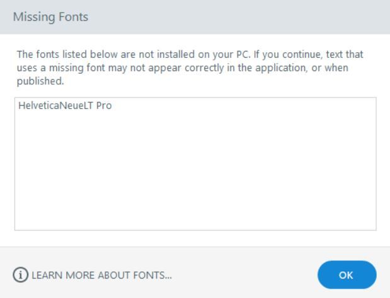Confirm the warning using the blue OK button
The width and height of the screenshot is (390, 298).
(x=346, y=275)
